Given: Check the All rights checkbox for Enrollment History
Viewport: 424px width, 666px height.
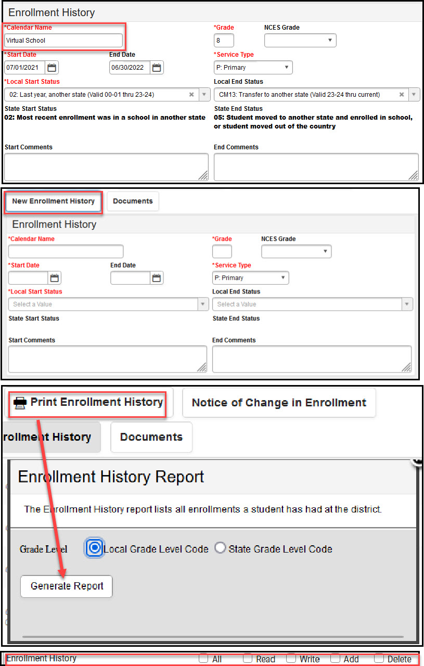Looking at the screenshot, I should (203, 658).
